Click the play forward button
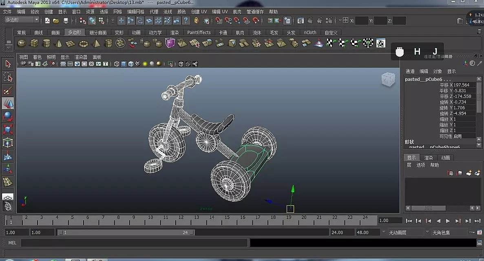Image resolution: width=484 pixels, height=261 pixels. (448, 221)
